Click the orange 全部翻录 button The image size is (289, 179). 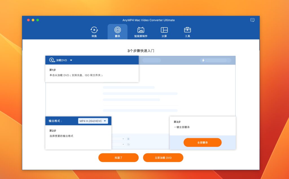[x=202, y=143]
